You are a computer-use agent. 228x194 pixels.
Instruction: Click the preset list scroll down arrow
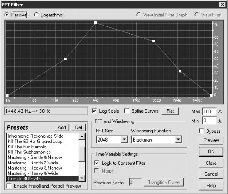[x=82, y=178]
